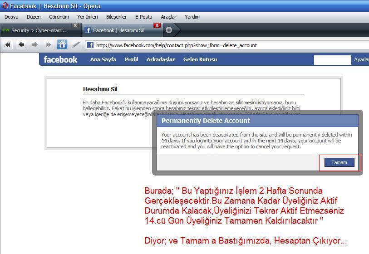This screenshot has height=254, width=369.
Task: Close the Facebook Hesabımı Sil tab
Action: tap(157, 25)
